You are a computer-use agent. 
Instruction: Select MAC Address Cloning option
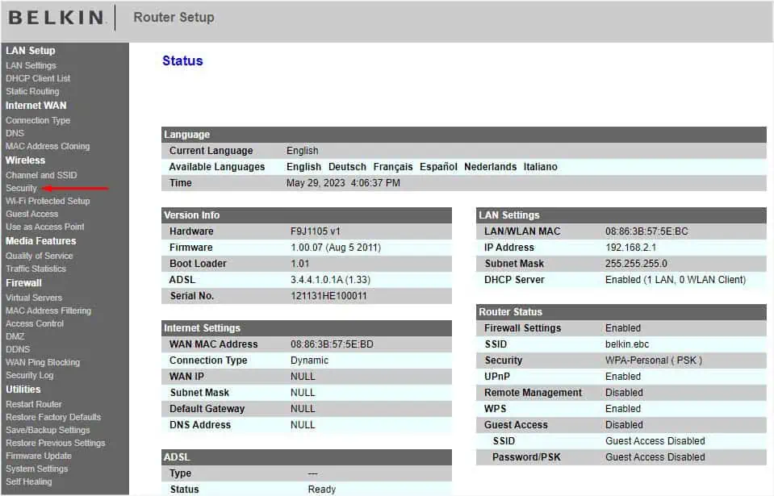48,146
